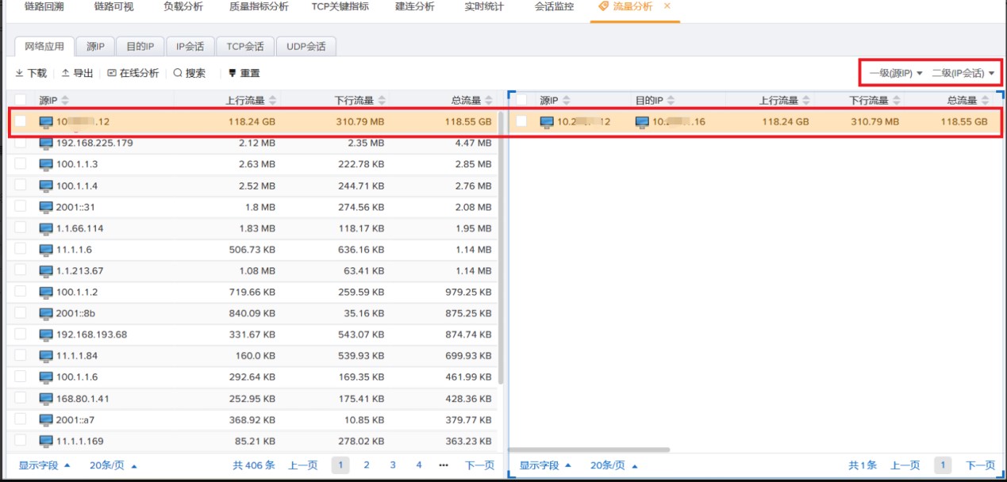Open 20条/页 page size in right footer

point(614,465)
